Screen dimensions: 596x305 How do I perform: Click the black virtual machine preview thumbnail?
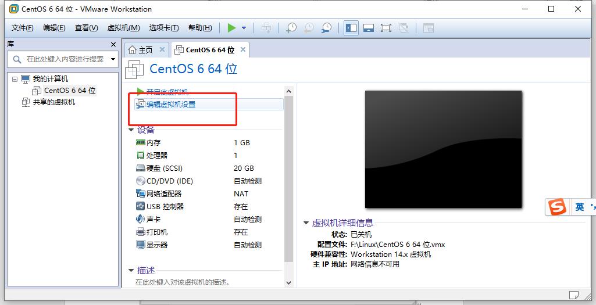pyautogui.click(x=444, y=149)
